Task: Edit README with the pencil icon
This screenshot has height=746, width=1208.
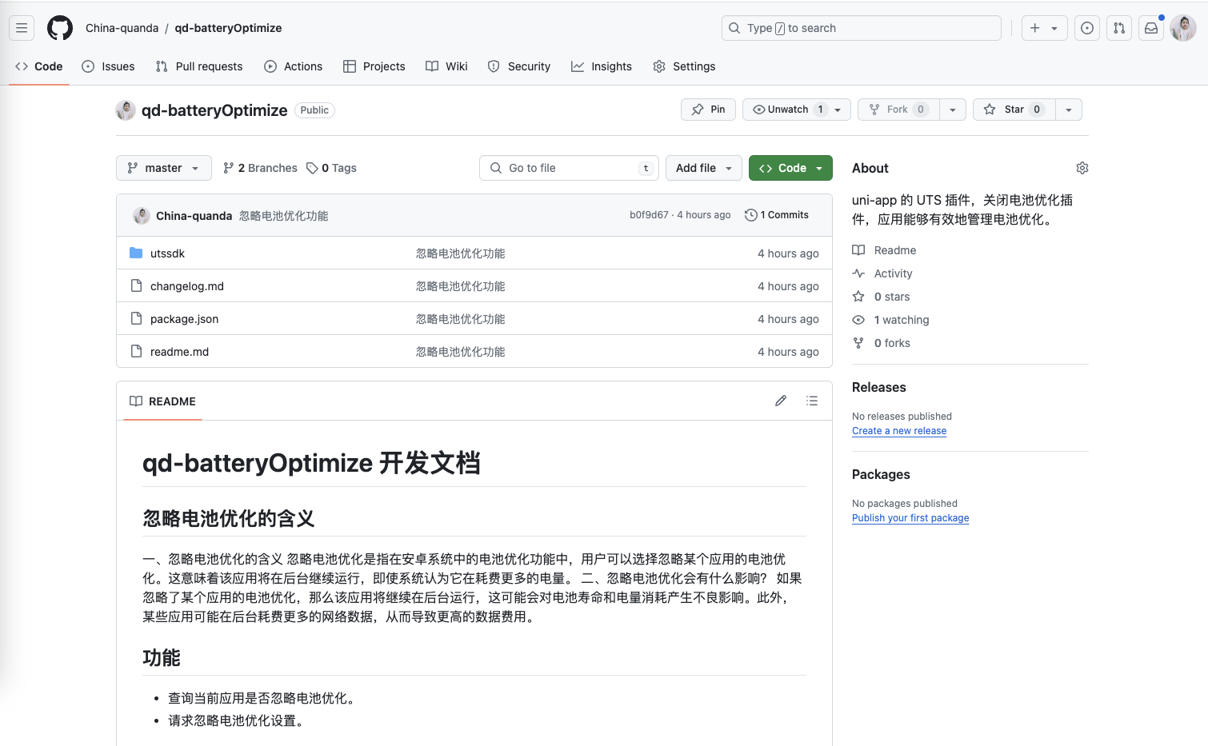Action: [x=781, y=401]
